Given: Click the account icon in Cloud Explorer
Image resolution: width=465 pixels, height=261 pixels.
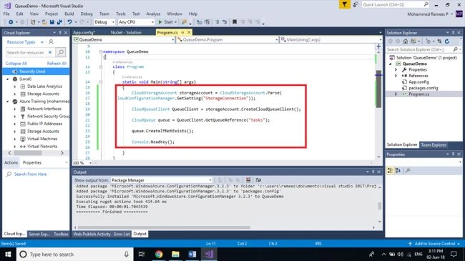Looking at the screenshot, I should [51, 42].
